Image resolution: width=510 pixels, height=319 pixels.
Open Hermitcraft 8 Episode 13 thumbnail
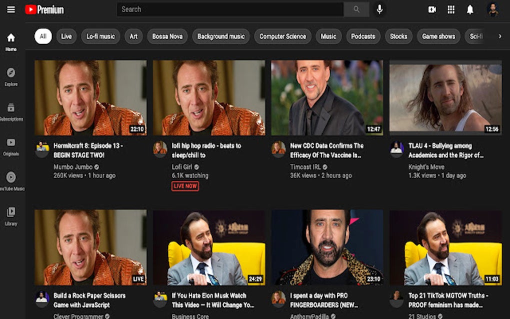90,97
